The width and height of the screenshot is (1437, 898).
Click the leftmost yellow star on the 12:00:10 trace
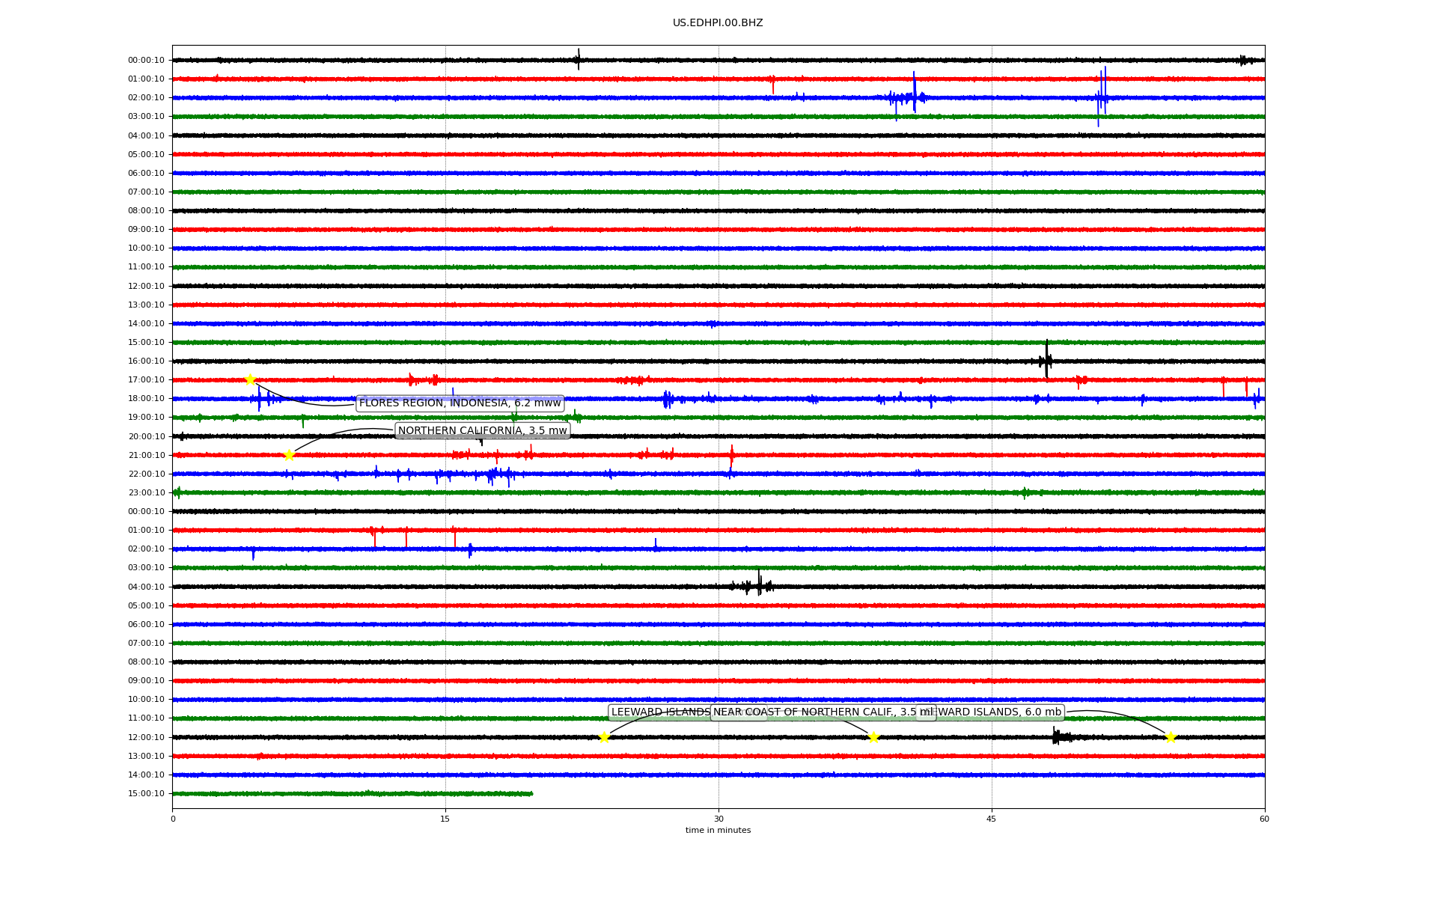click(x=604, y=737)
